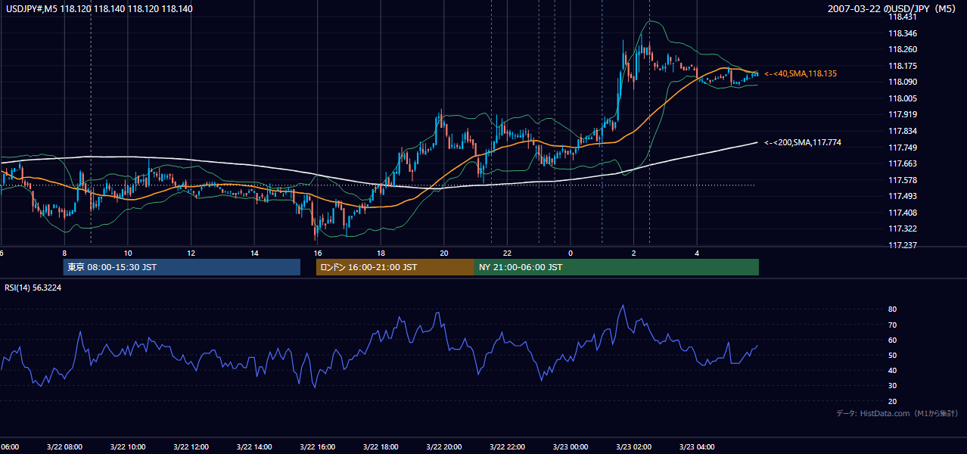Click RSI scale level 50

tap(892, 355)
